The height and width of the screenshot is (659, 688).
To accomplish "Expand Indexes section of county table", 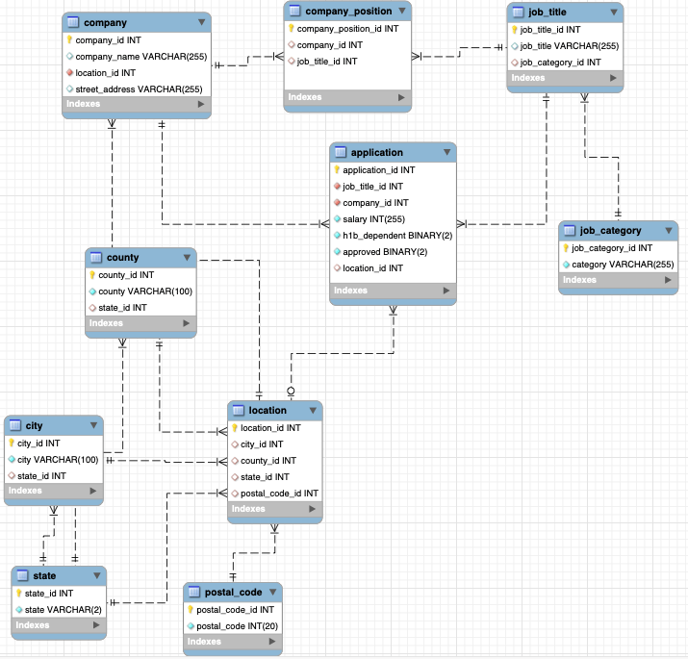I will [x=186, y=323].
